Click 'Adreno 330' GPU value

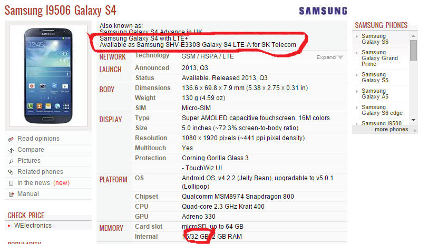tap(199, 217)
